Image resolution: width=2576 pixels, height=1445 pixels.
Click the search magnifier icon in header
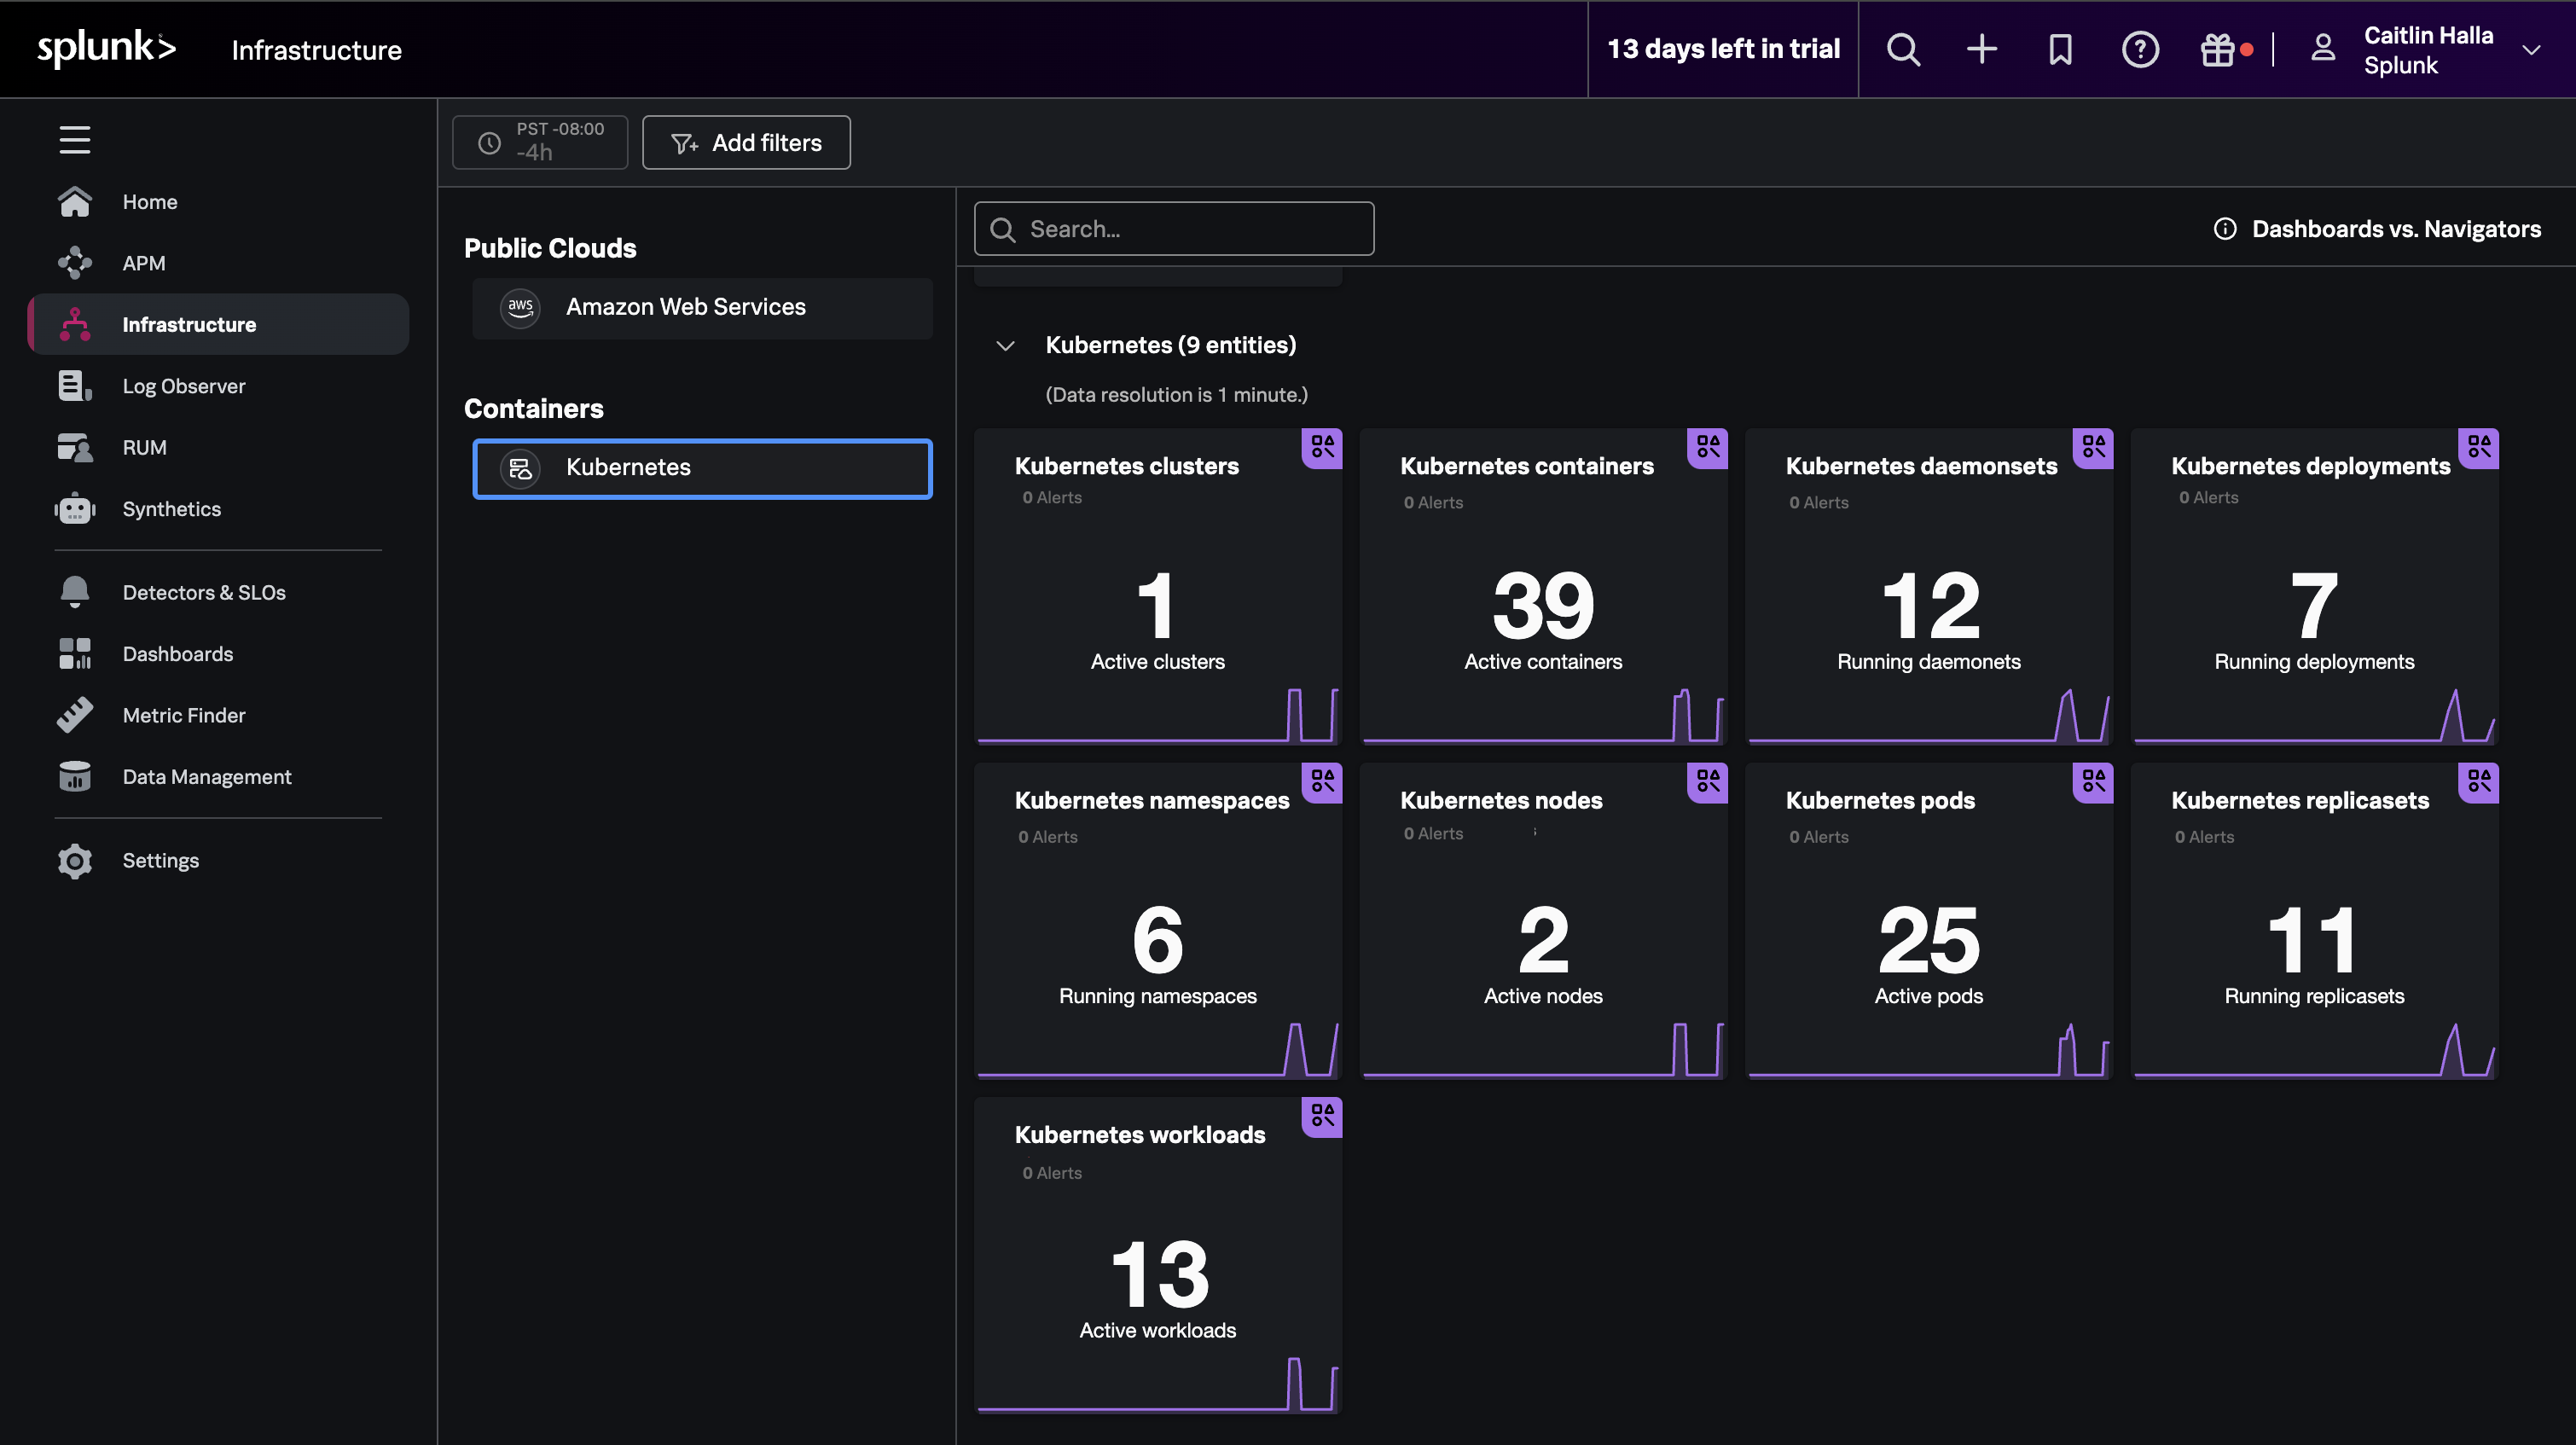pos(1903,49)
